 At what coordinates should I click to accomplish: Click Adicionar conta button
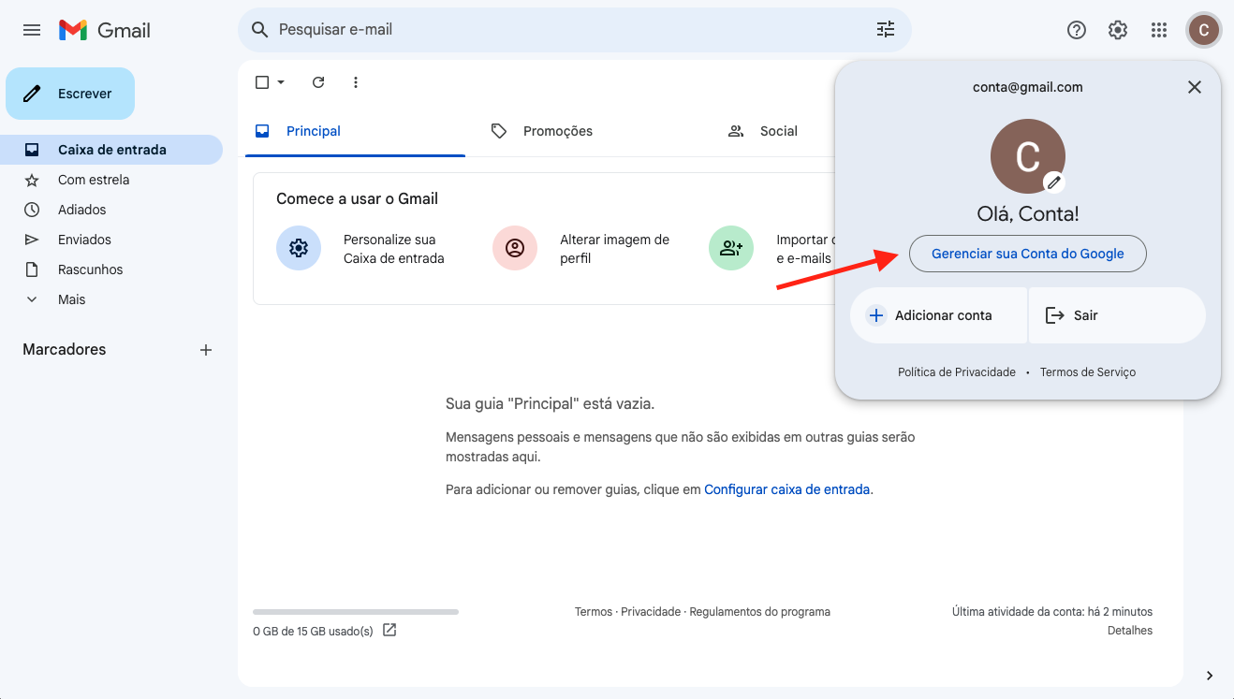tap(938, 315)
